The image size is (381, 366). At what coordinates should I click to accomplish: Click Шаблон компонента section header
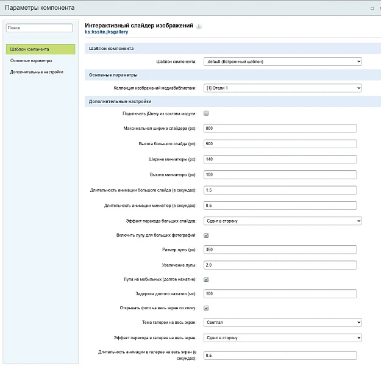pyautogui.click(x=233, y=48)
